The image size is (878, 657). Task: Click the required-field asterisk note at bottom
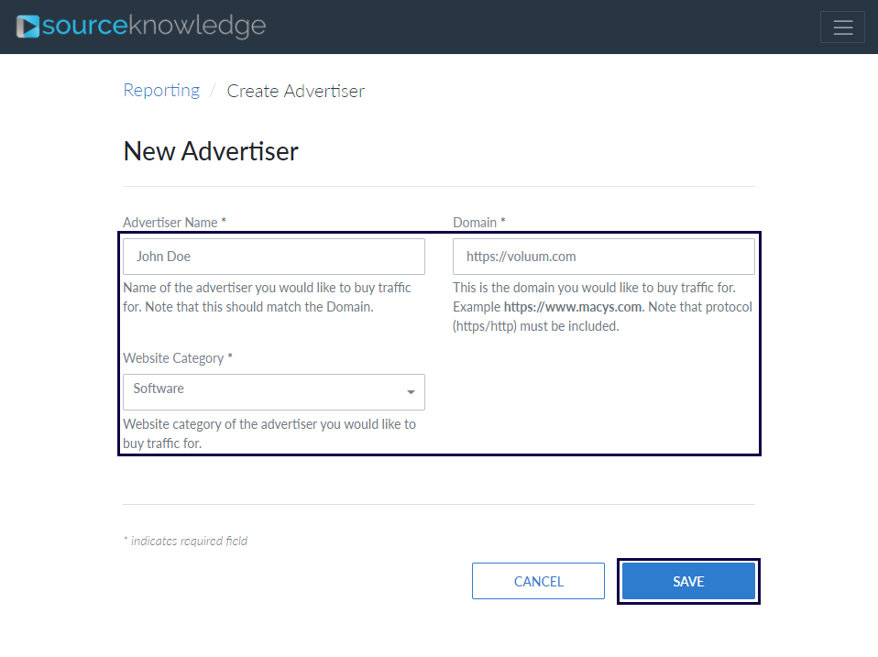coord(185,541)
